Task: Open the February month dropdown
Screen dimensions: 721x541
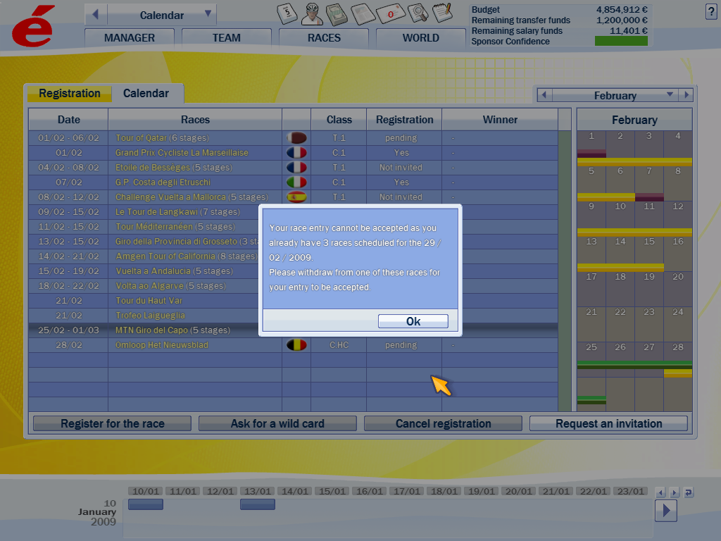Action: [x=670, y=95]
